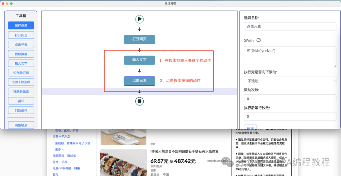This screenshot has height=176, width=341.
Task: Click the XPath text area
Action: tap(290, 57)
